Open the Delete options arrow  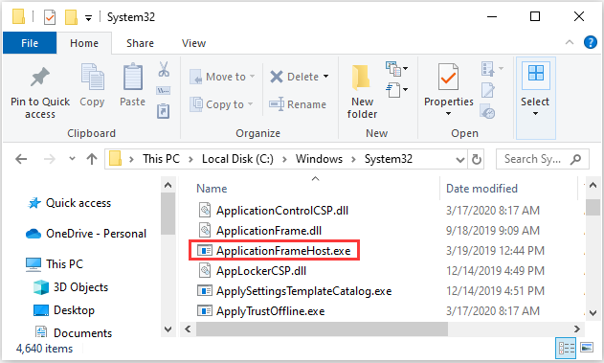pos(325,77)
